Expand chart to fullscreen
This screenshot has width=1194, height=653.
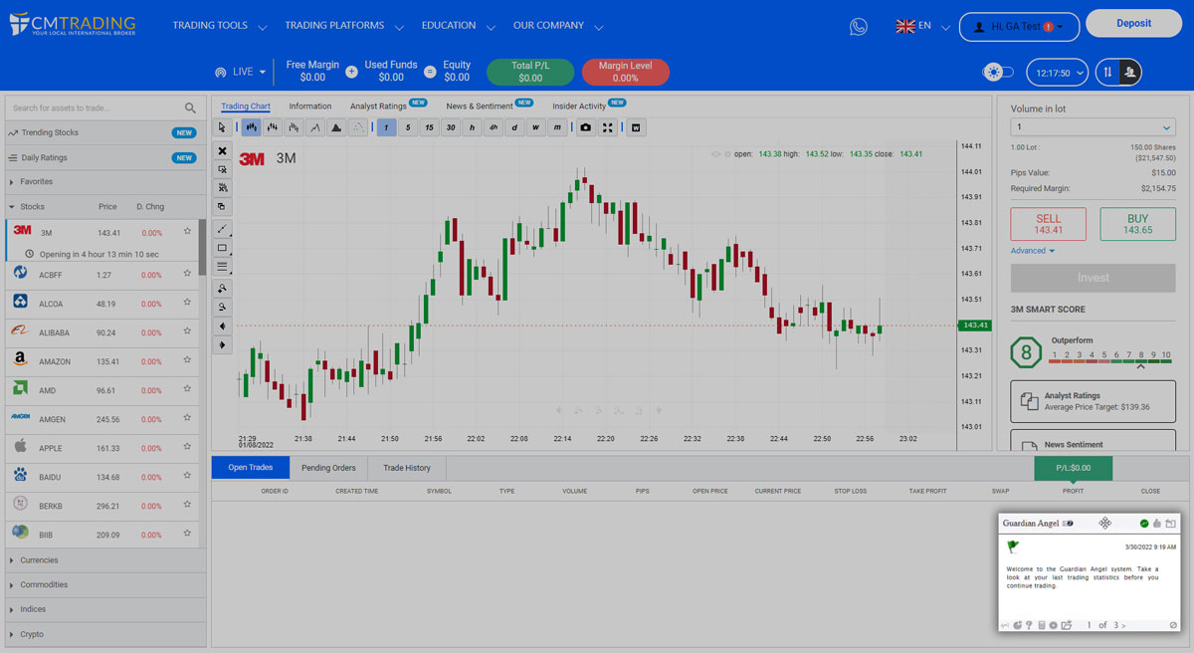(607, 127)
